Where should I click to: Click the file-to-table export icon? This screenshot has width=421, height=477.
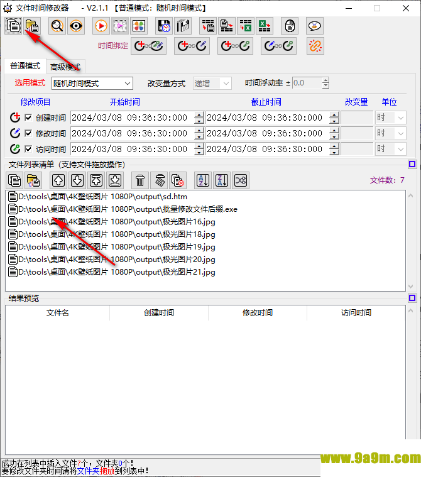click(227, 26)
